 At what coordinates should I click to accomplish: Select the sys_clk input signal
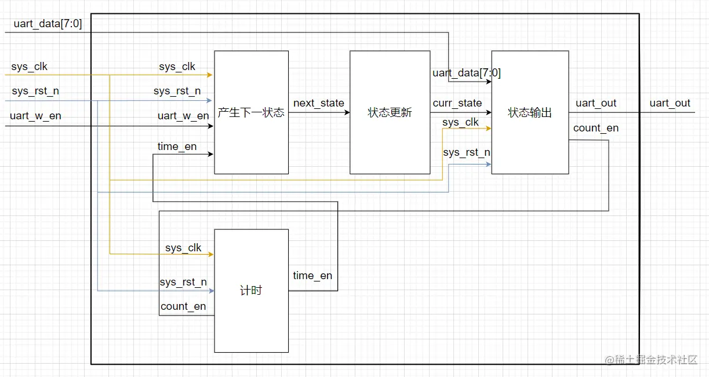point(29,67)
